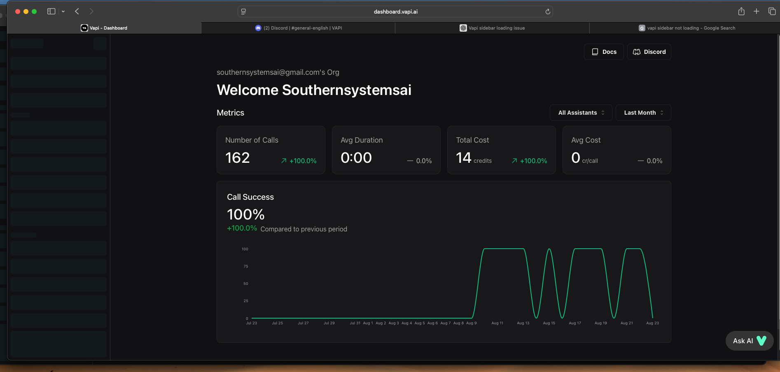Click the Compared to previous period text
The image size is (780, 372).
[x=304, y=229]
